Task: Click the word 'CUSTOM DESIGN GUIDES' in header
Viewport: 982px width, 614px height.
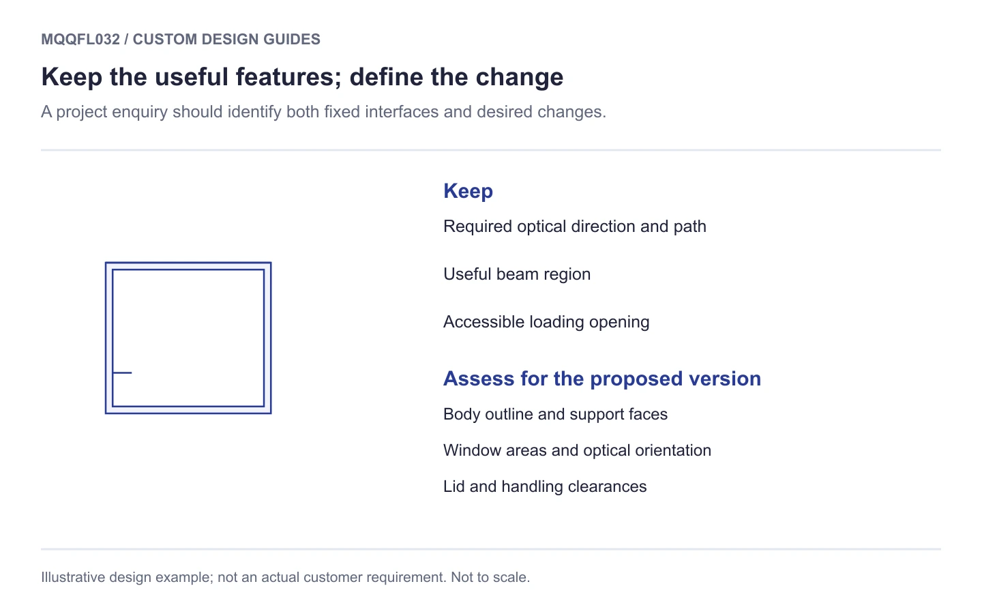Action: pyautogui.click(x=226, y=40)
